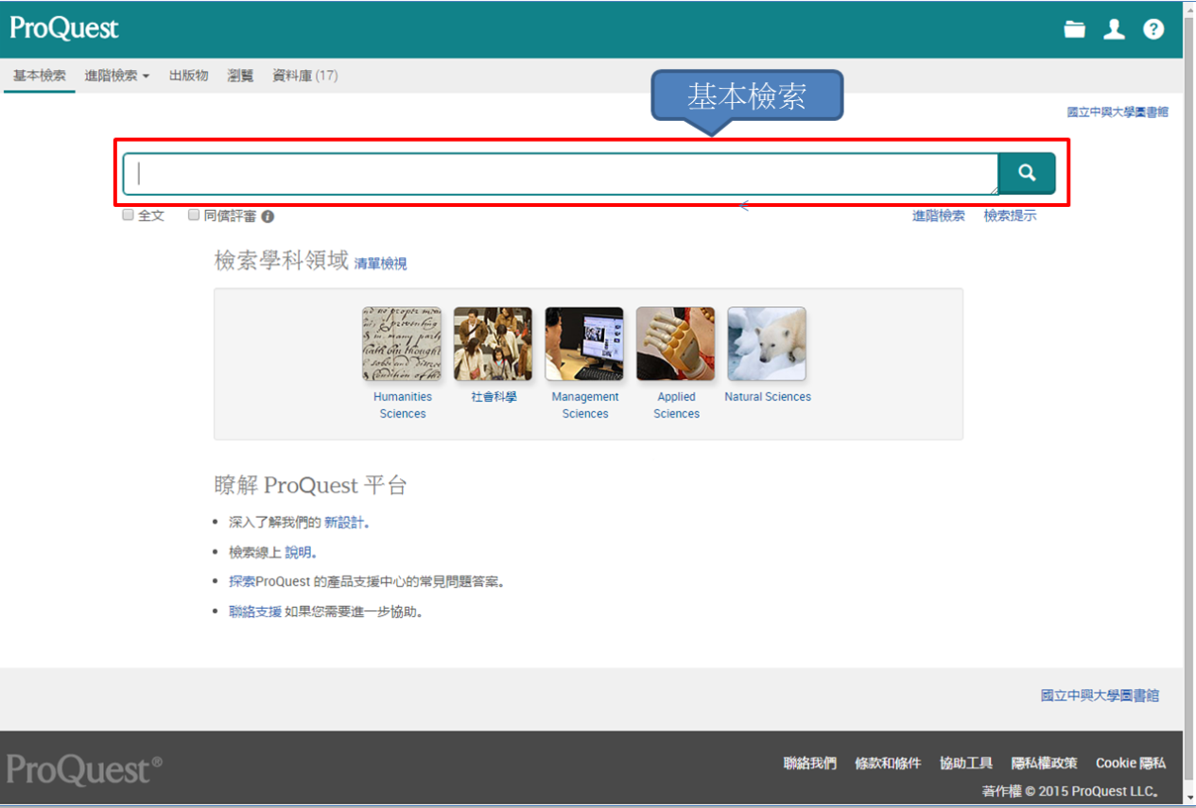Click the magnifier search button
The width and height of the screenshot is (1196, 808).
1027,173
